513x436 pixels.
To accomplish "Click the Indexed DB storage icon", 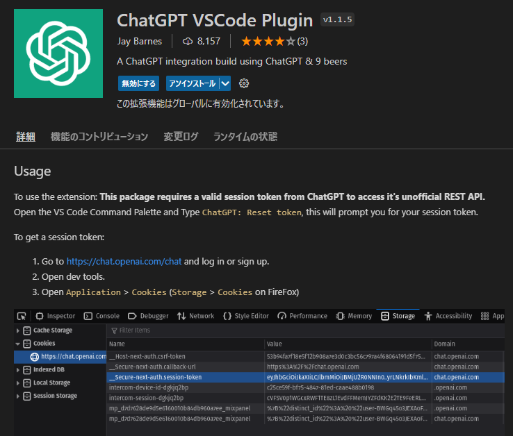I will click(x=27, y=369).
